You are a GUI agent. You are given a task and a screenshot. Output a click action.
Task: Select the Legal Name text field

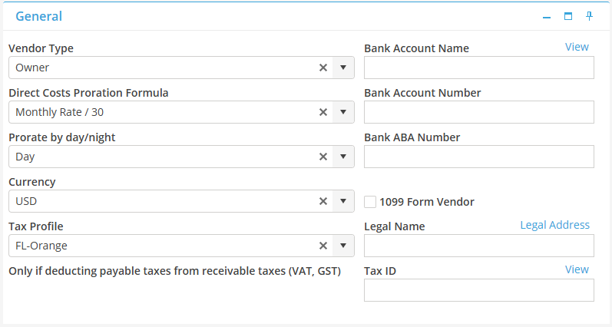pos(478,246)
